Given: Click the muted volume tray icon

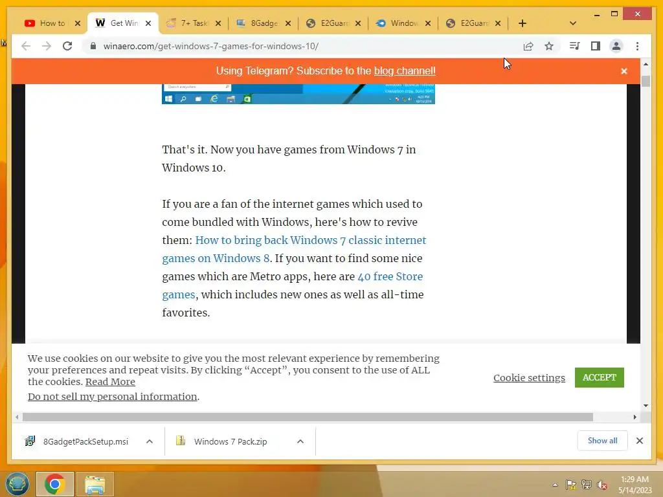Looking at the screenshot, I should click(x=602, y=485).
